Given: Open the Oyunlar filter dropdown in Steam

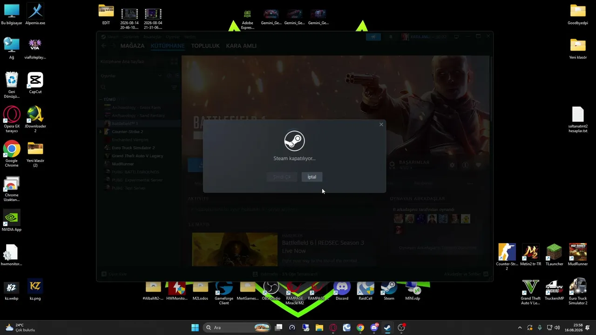Looking at the screenshot, I should pos(131,76).
